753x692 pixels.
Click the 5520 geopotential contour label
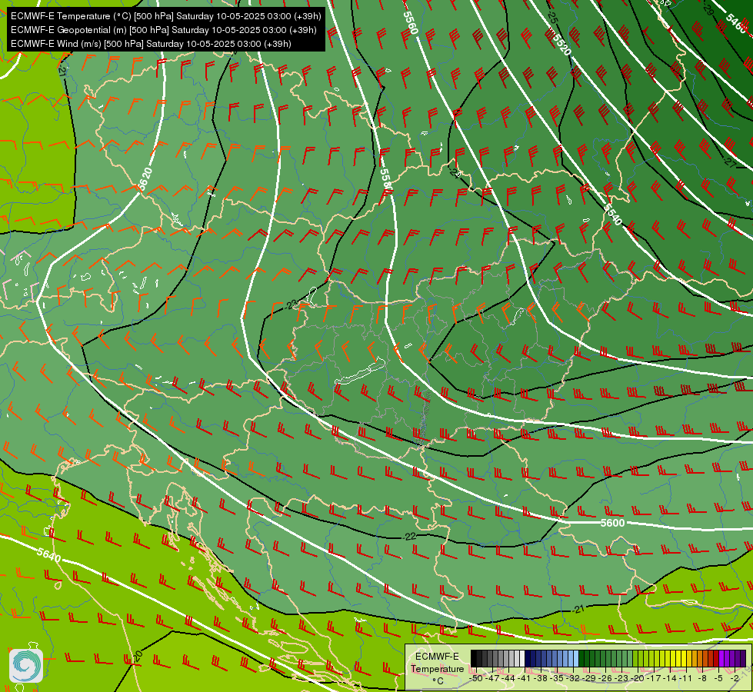pos(561,44)
